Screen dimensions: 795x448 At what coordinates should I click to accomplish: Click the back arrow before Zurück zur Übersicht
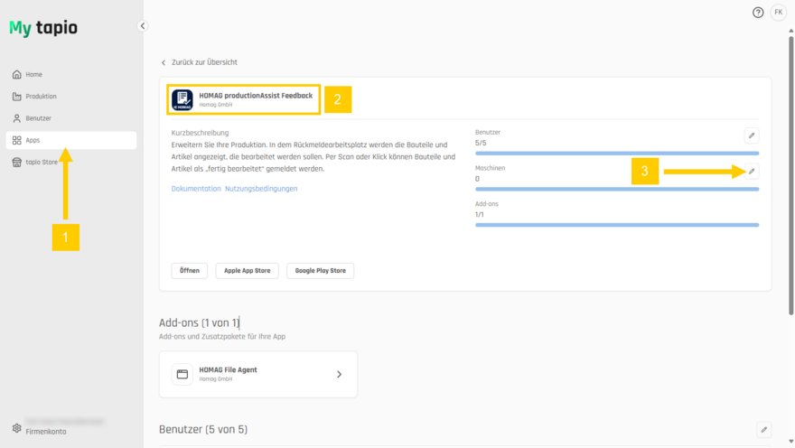(164, 62)
